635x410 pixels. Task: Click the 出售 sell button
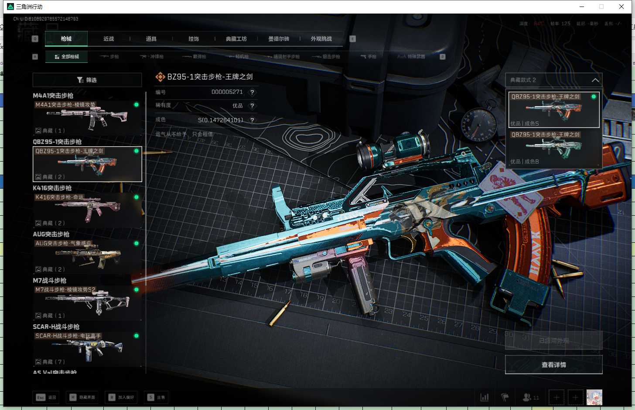[157, 397]
